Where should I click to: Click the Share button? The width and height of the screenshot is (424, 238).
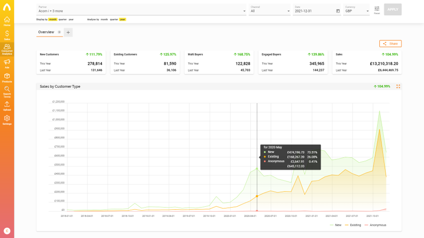(390, 44)
